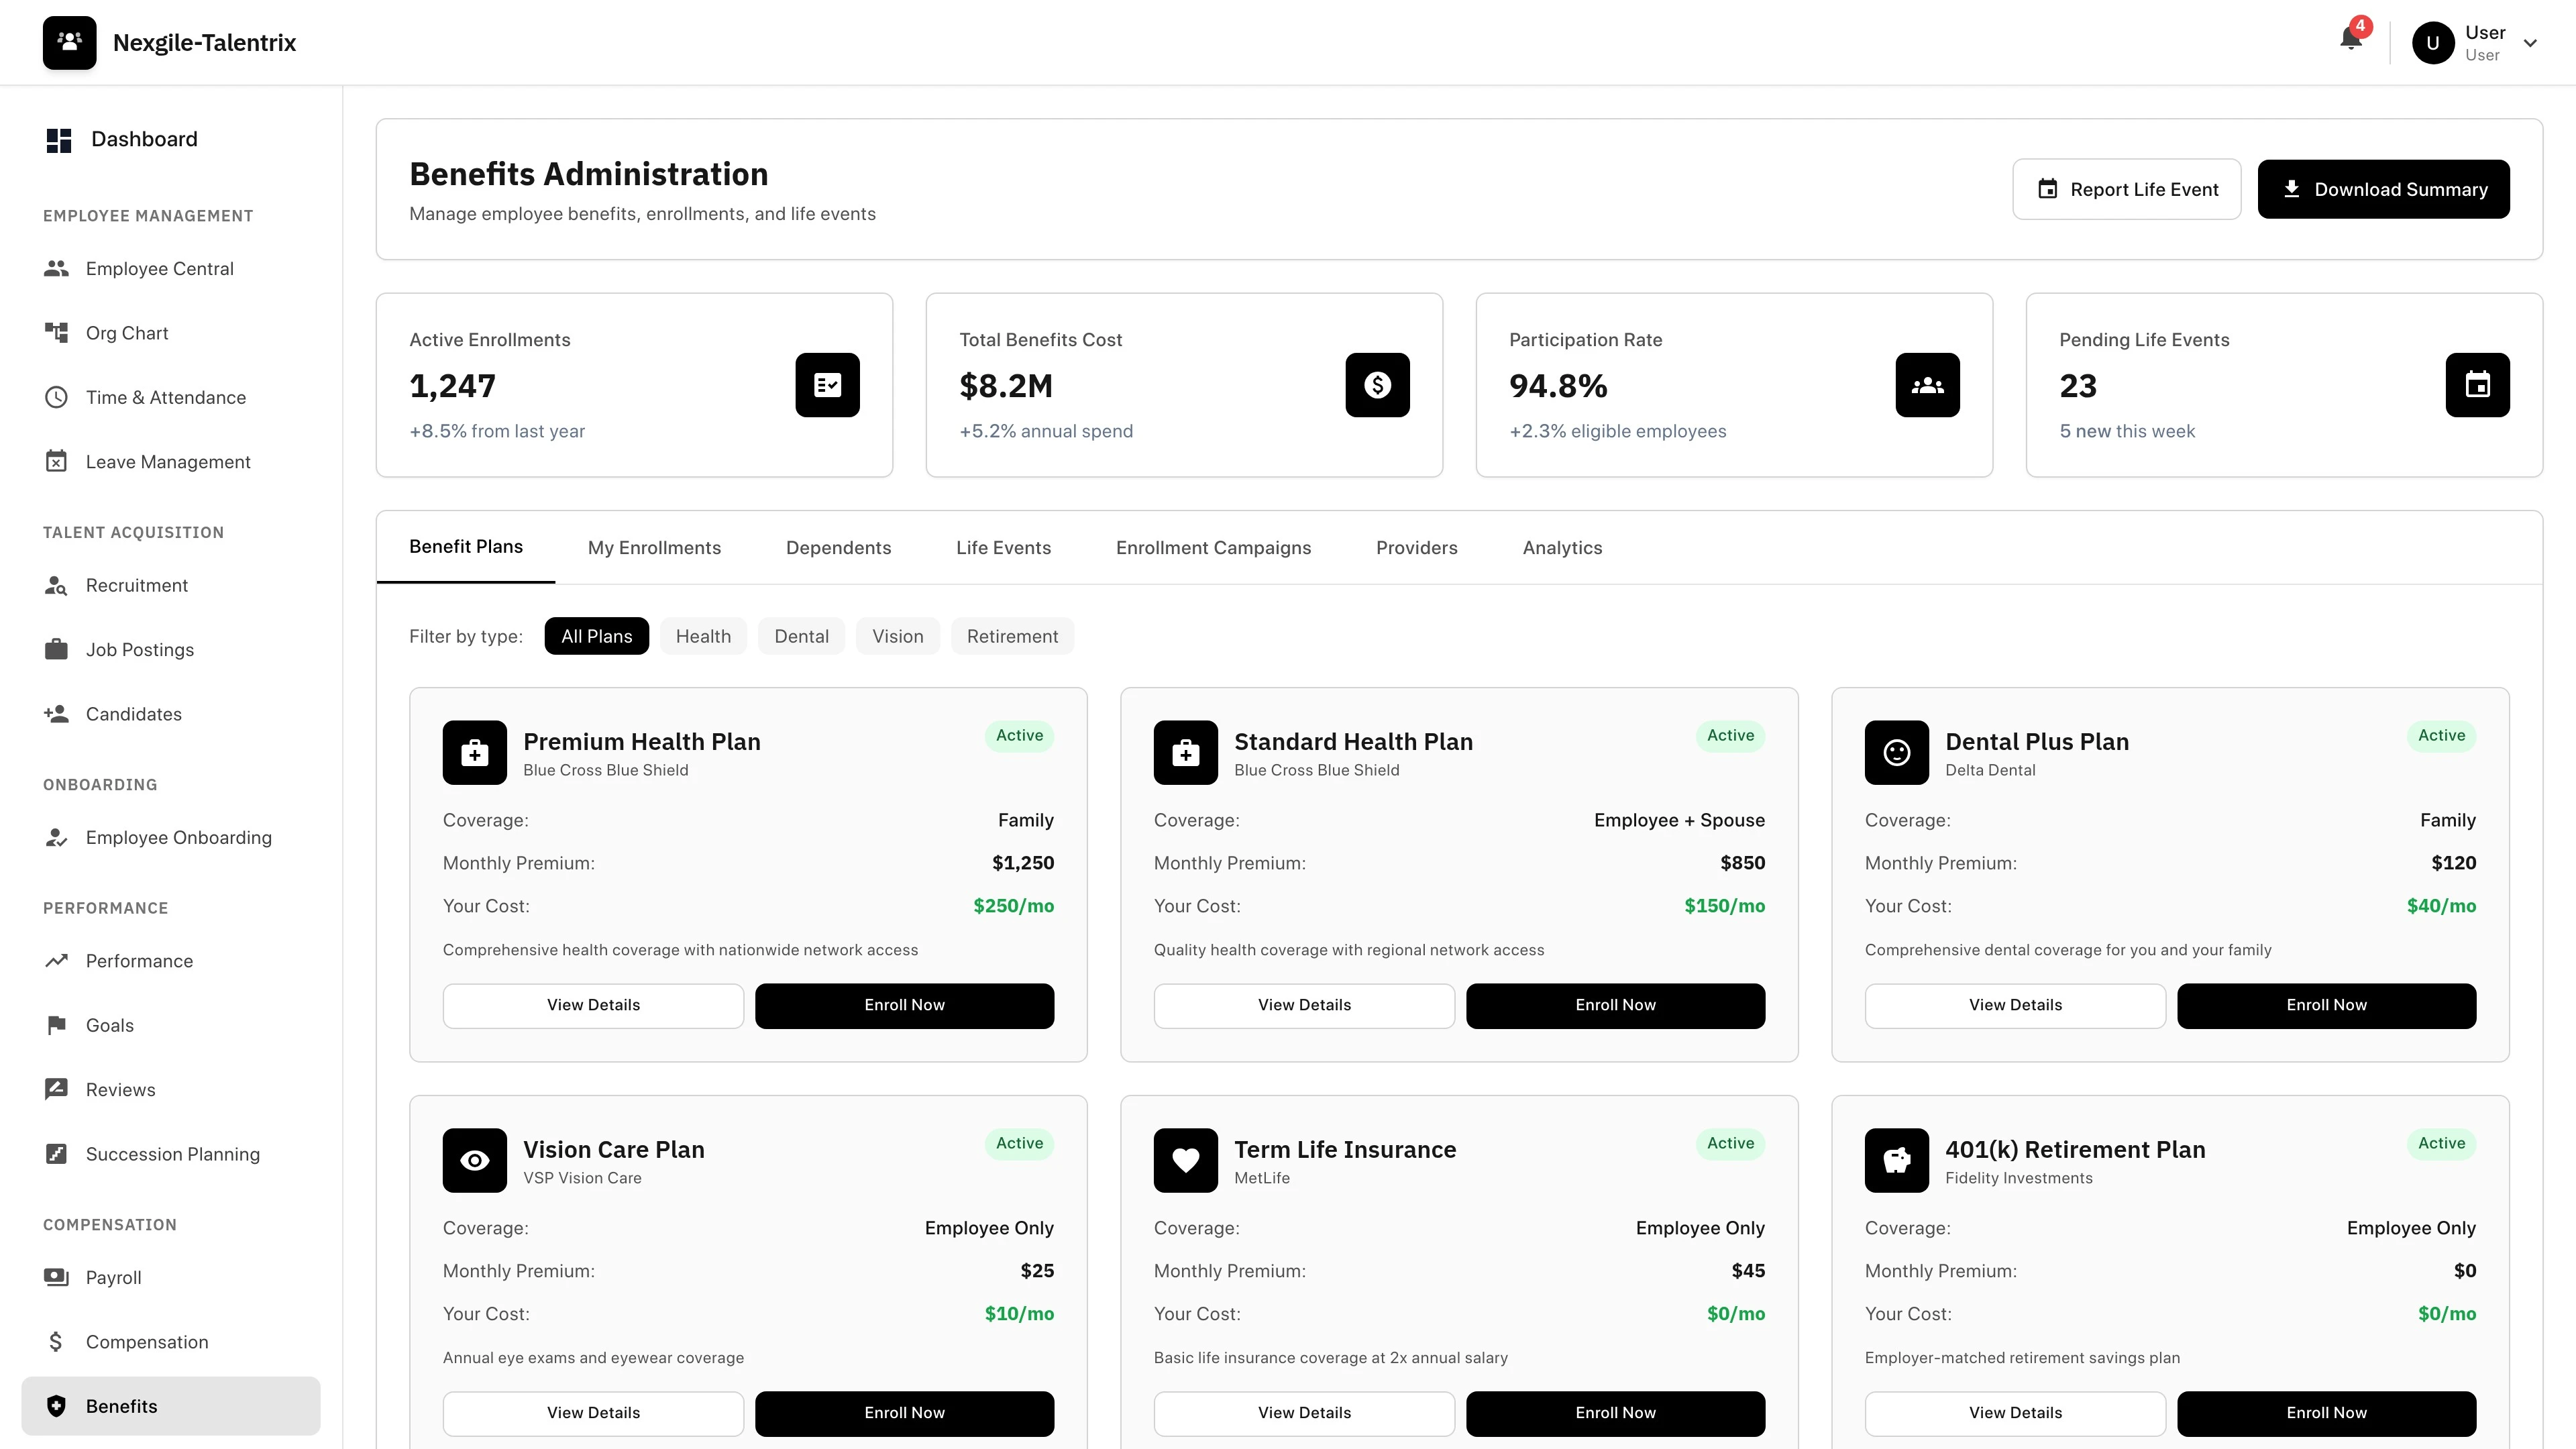
Task: Enable the Dental plan type filter
Action: [x=801, y=636]
